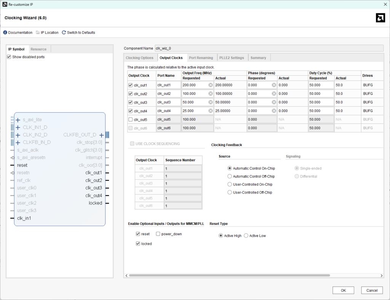Image resolution: width=390 pixels, height=300 pixels.
Task: Click the reset port on the IP symbol
Action: tap(22, 165)
